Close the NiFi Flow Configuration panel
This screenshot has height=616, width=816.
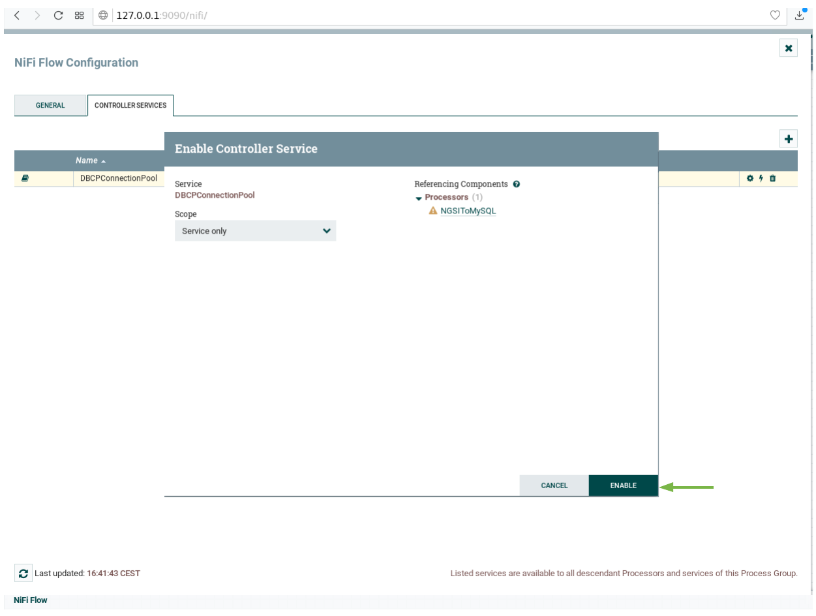coord(789,48)
